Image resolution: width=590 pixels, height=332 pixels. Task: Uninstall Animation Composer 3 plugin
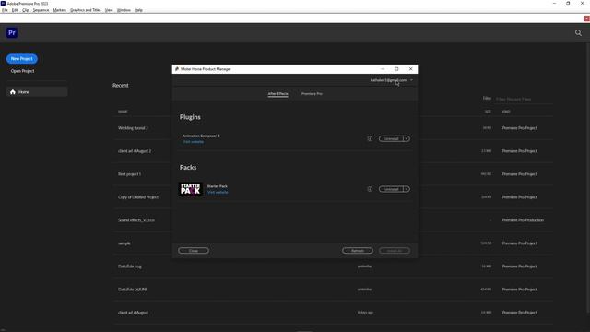click(x=391, y=139)
